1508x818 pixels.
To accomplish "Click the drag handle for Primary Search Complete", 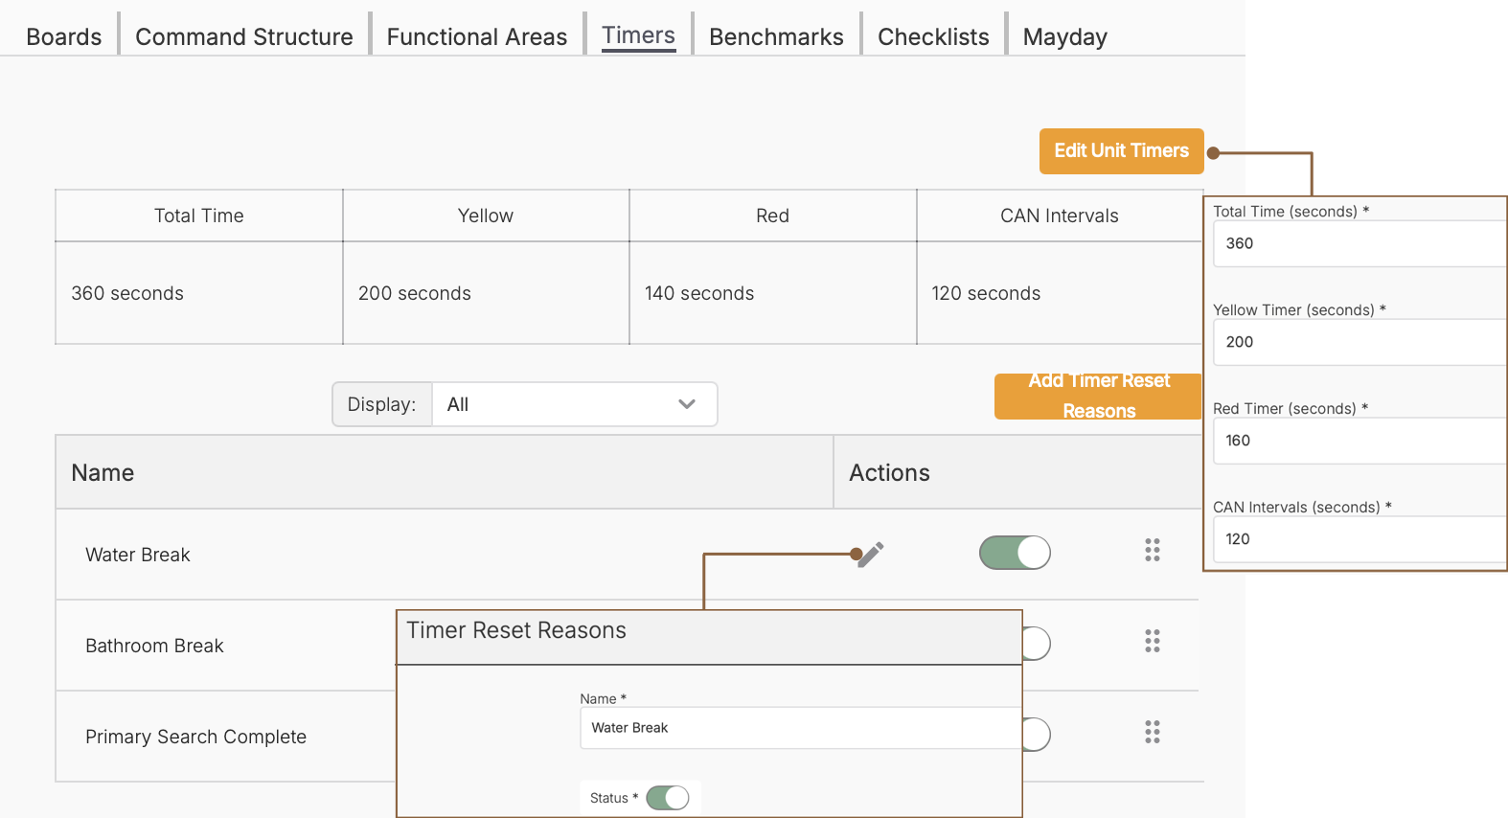I will [1153, 732].
